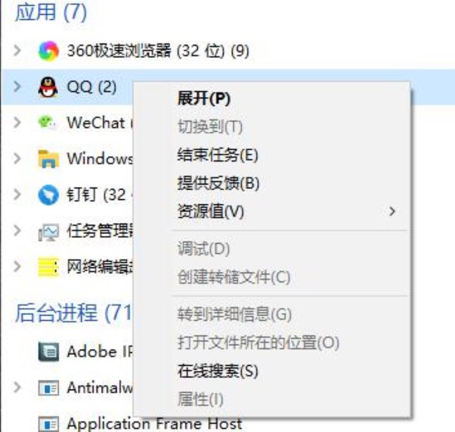This screenshot has width=455, height=432.
Task: Select 结束任务(E) to end QQ
Action: pyautogui.click(x=218, y=155)
